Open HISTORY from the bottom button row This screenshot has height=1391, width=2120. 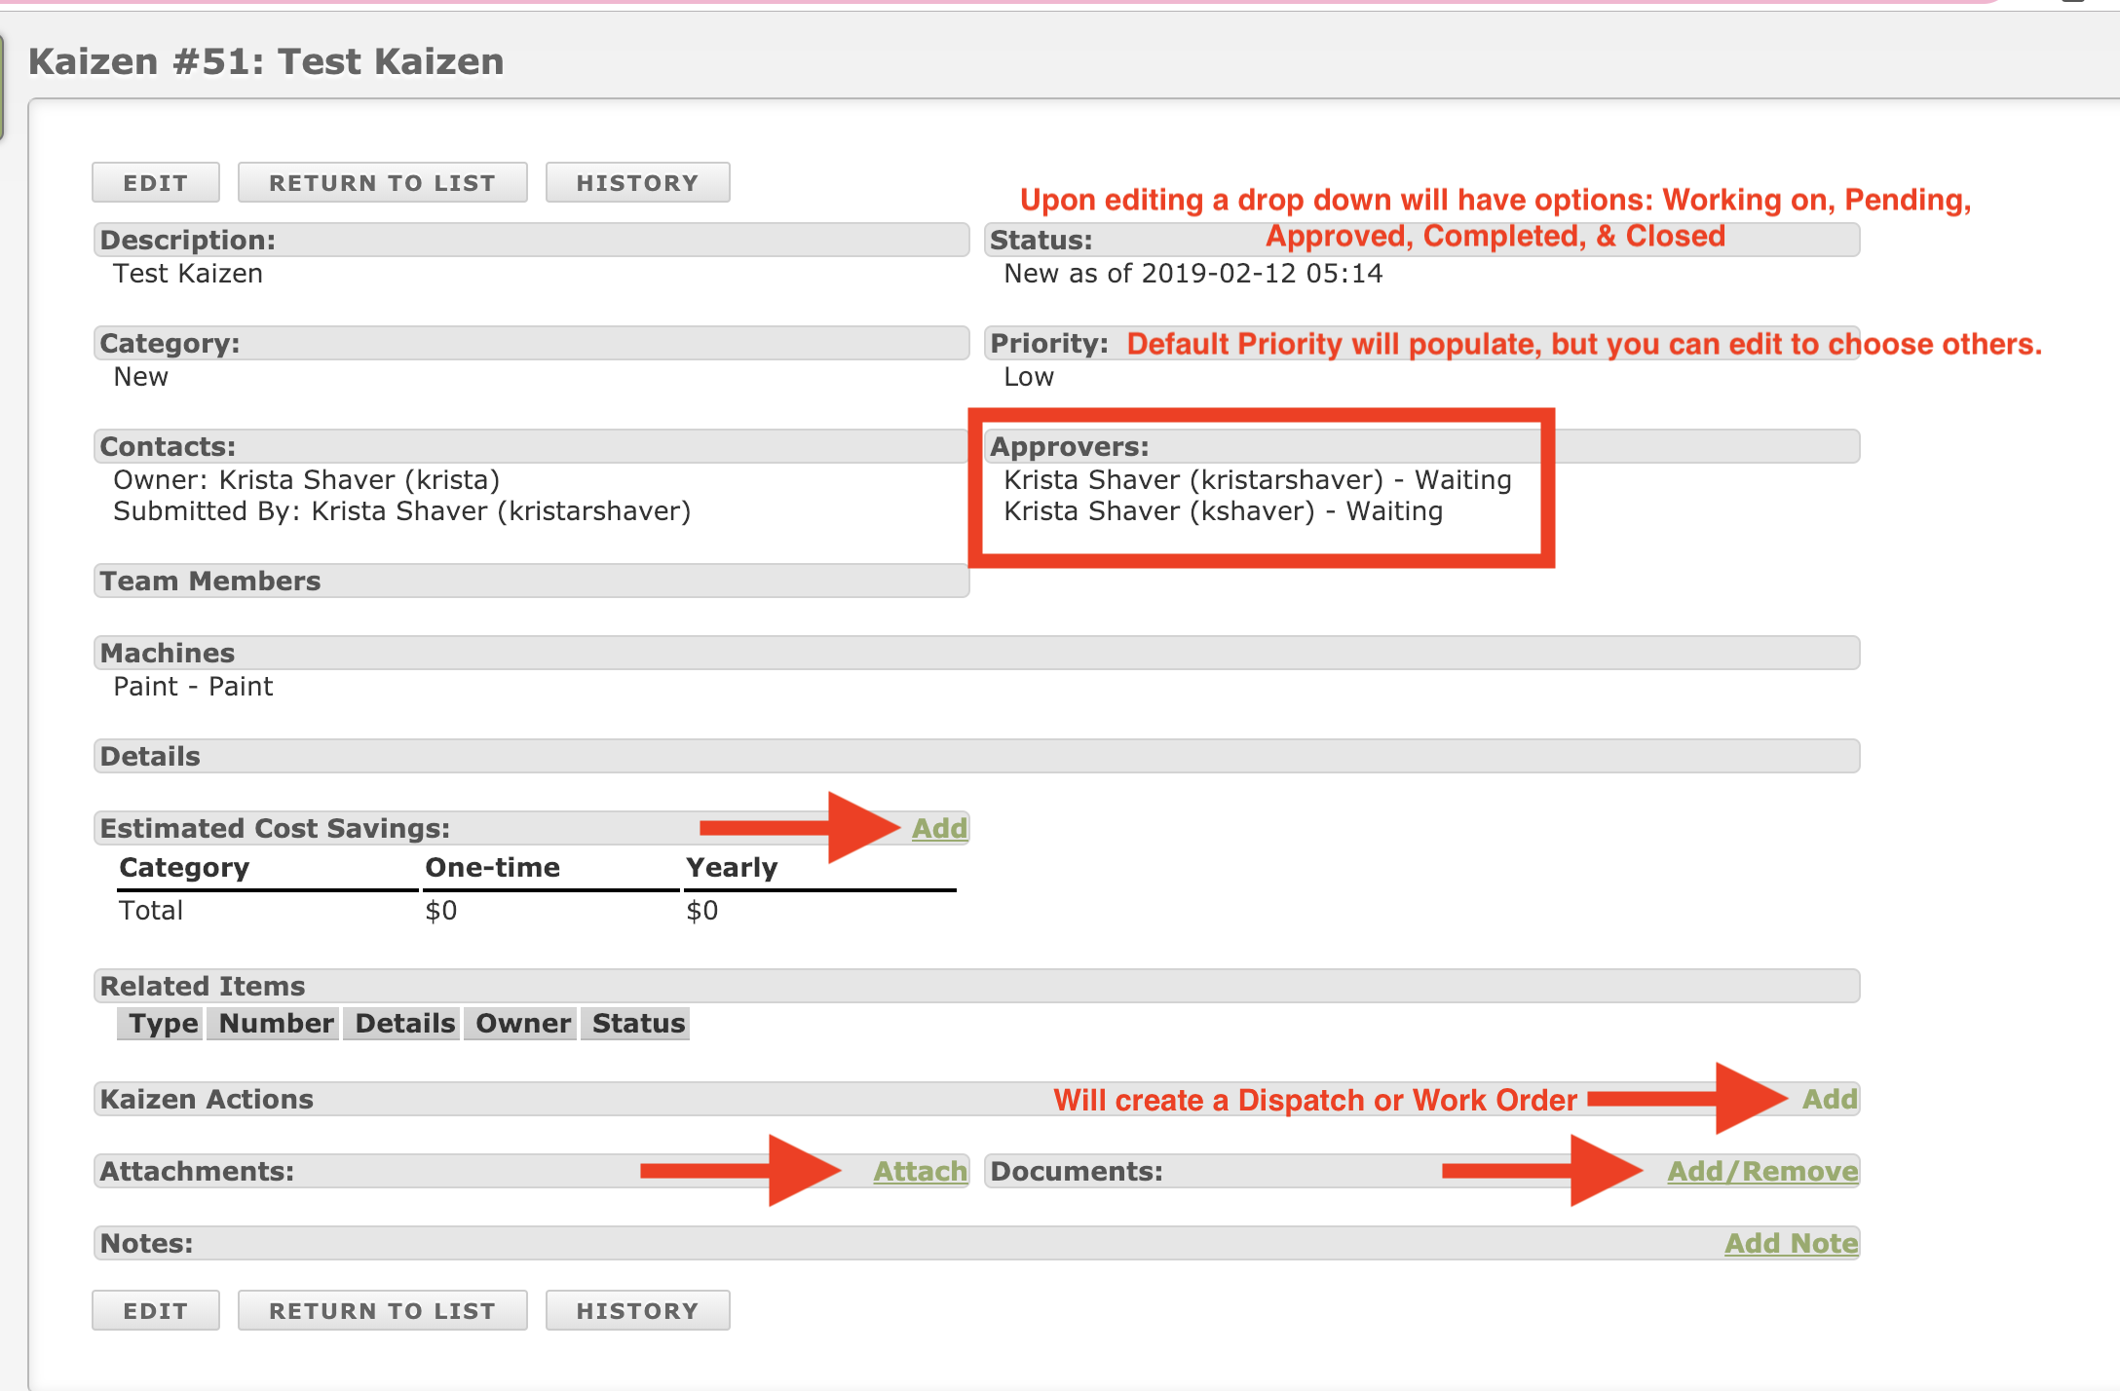pos(638,1311)
